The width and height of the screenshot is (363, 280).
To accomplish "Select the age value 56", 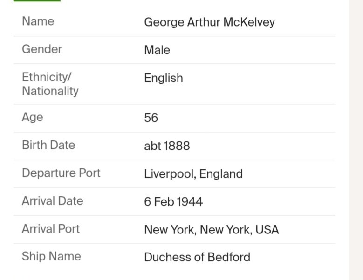I will pos(151,118).
